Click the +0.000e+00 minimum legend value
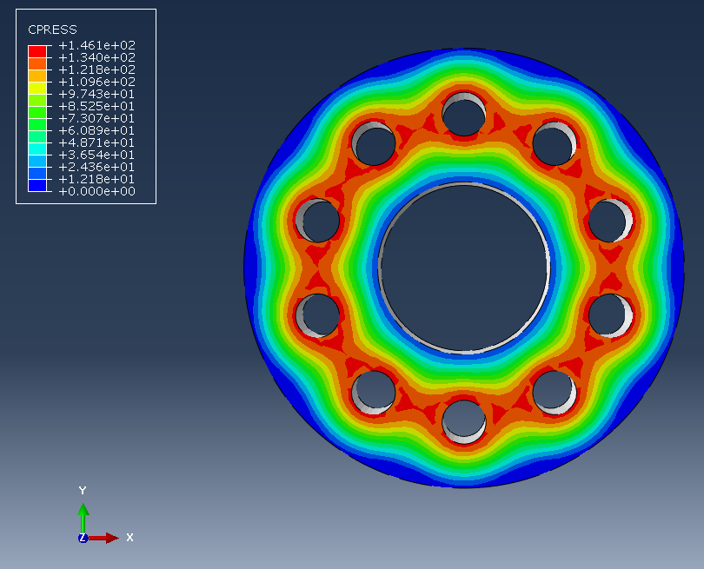704x569 pixels. click(x=97, y=192)
